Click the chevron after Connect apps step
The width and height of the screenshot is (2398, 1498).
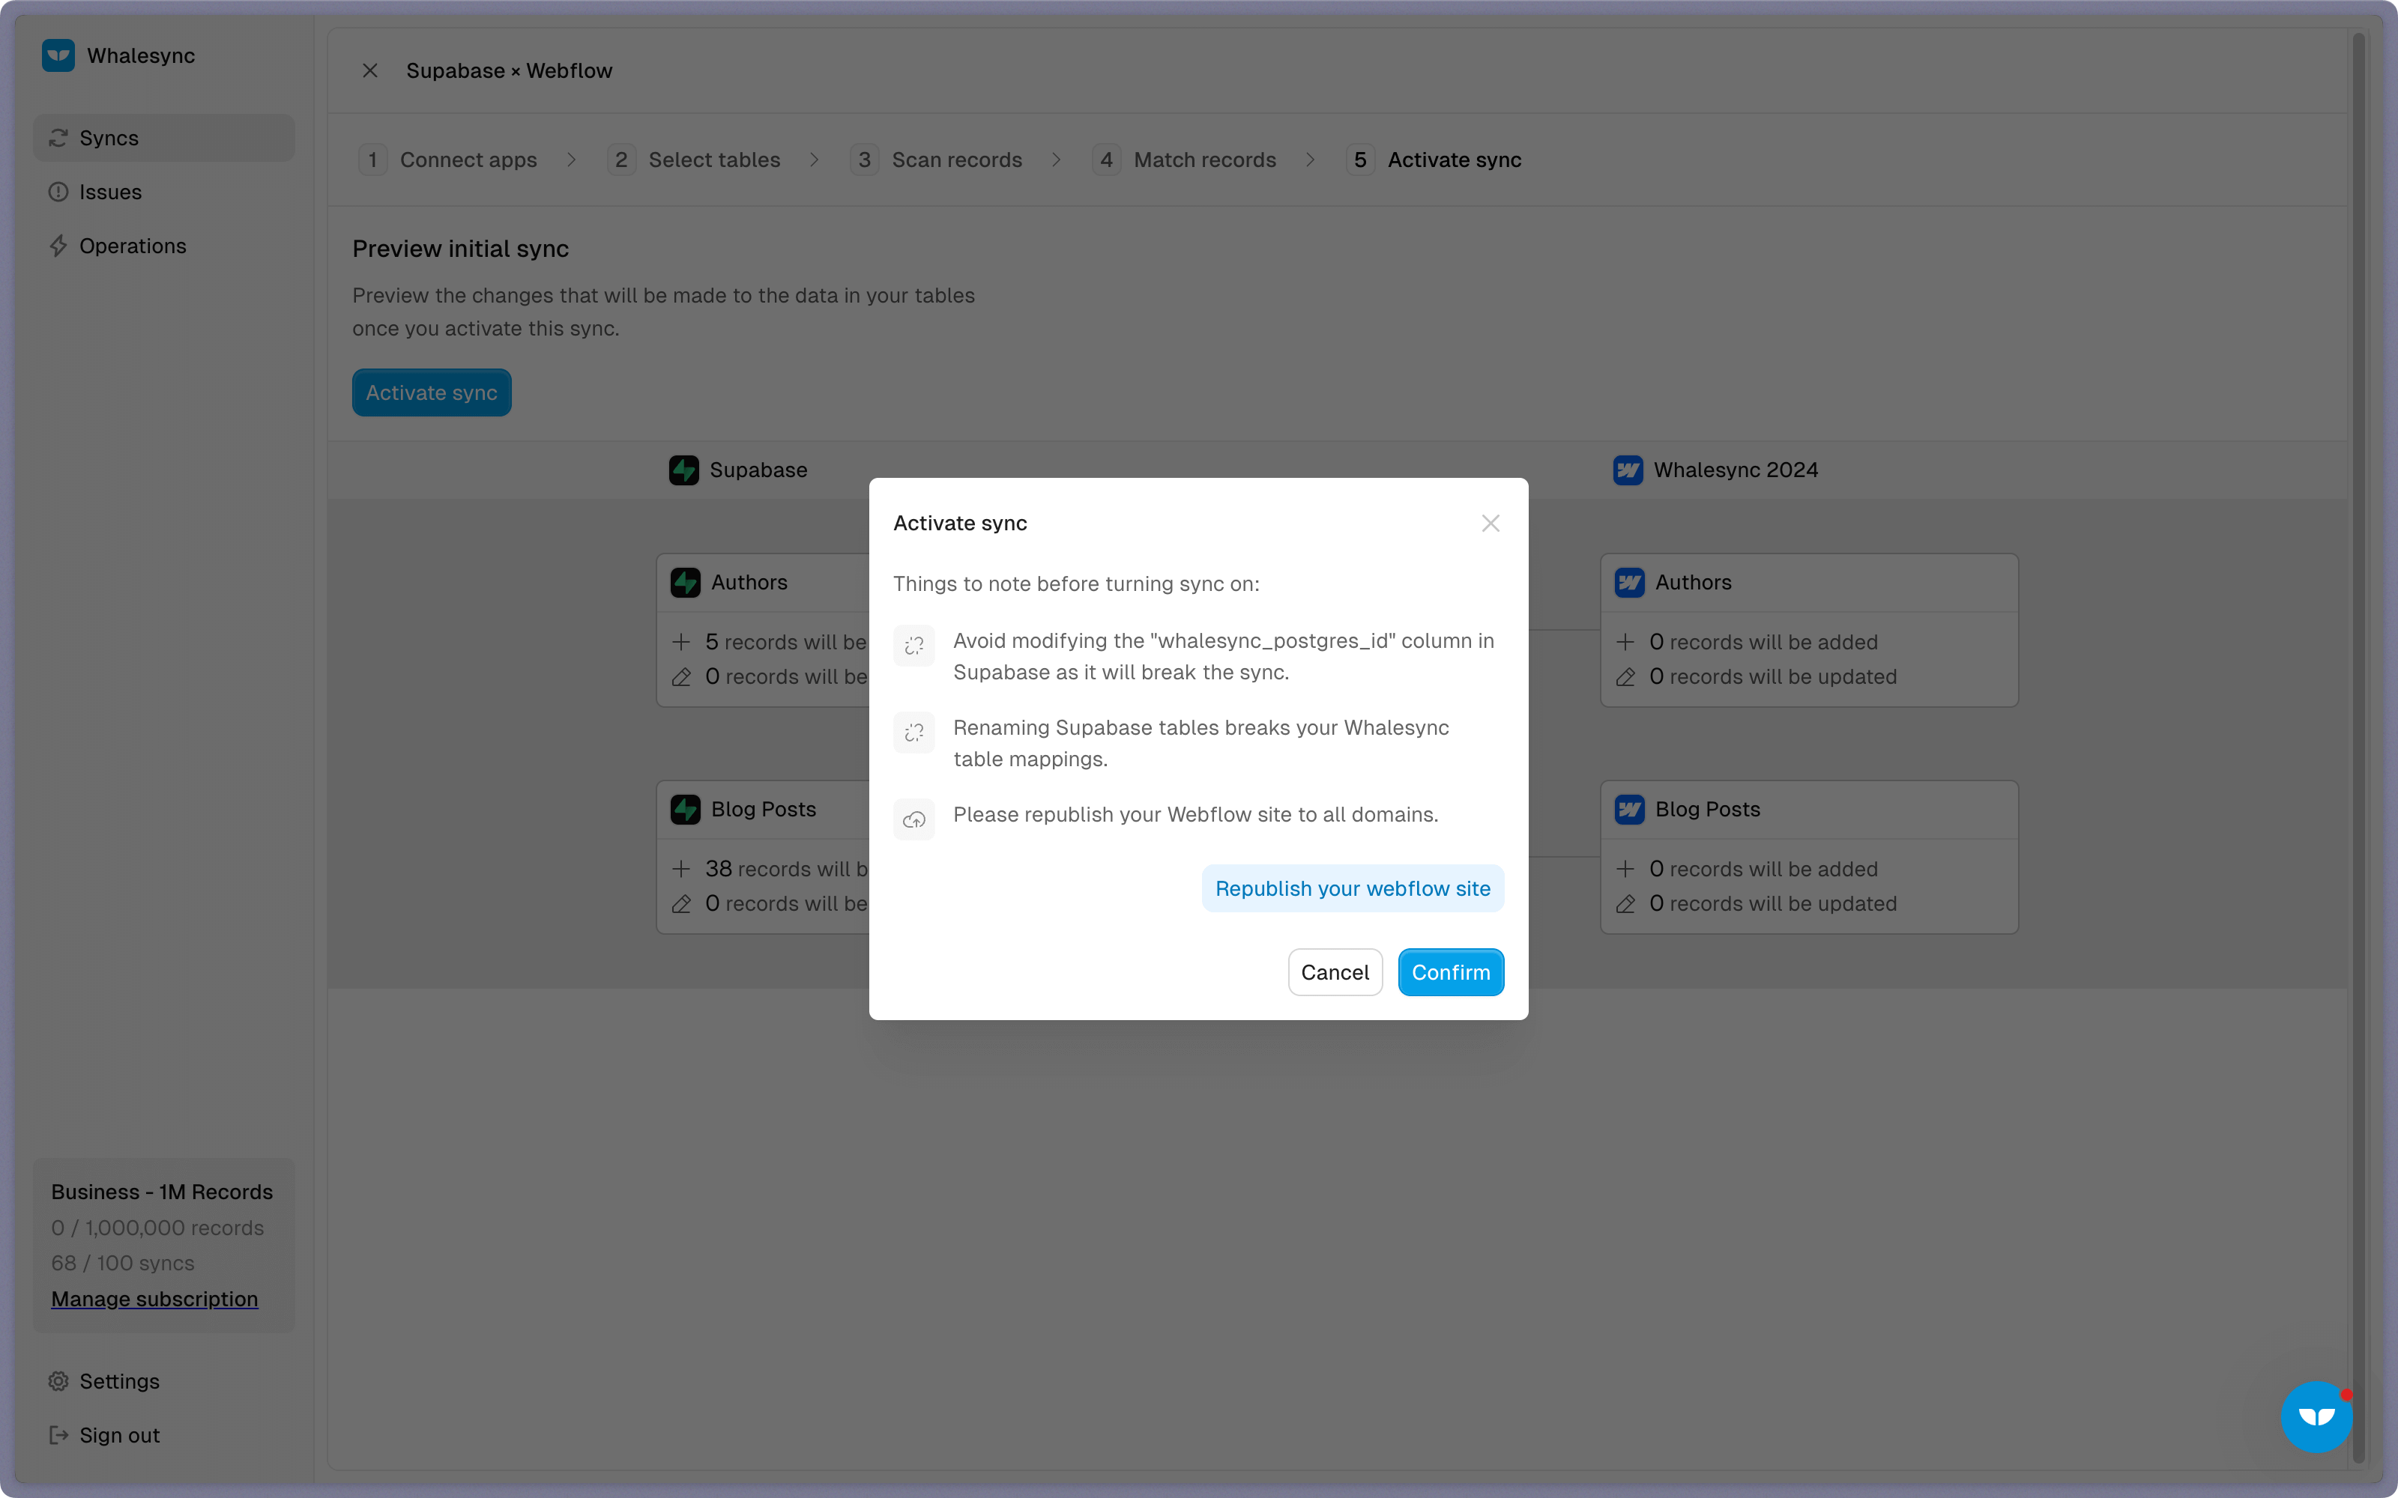[x=572, y=160]
